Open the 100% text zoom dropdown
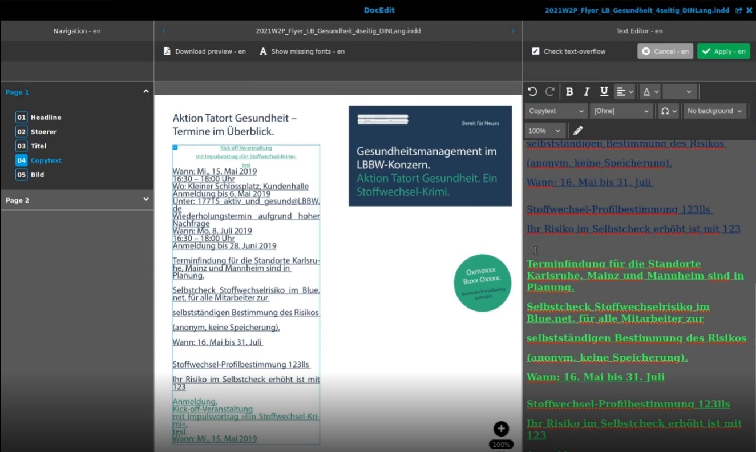This screenshot has width=756, height=452. 546,131
